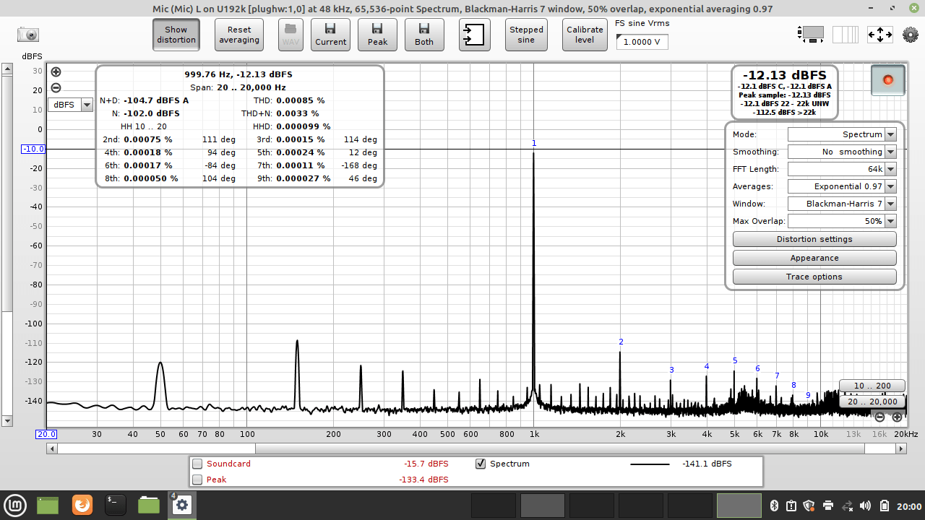Image resolution: width=925 pixels, height=520 pixels.
Task: Zoom out the vertical axis with the minus
Action: click(56, 88)
